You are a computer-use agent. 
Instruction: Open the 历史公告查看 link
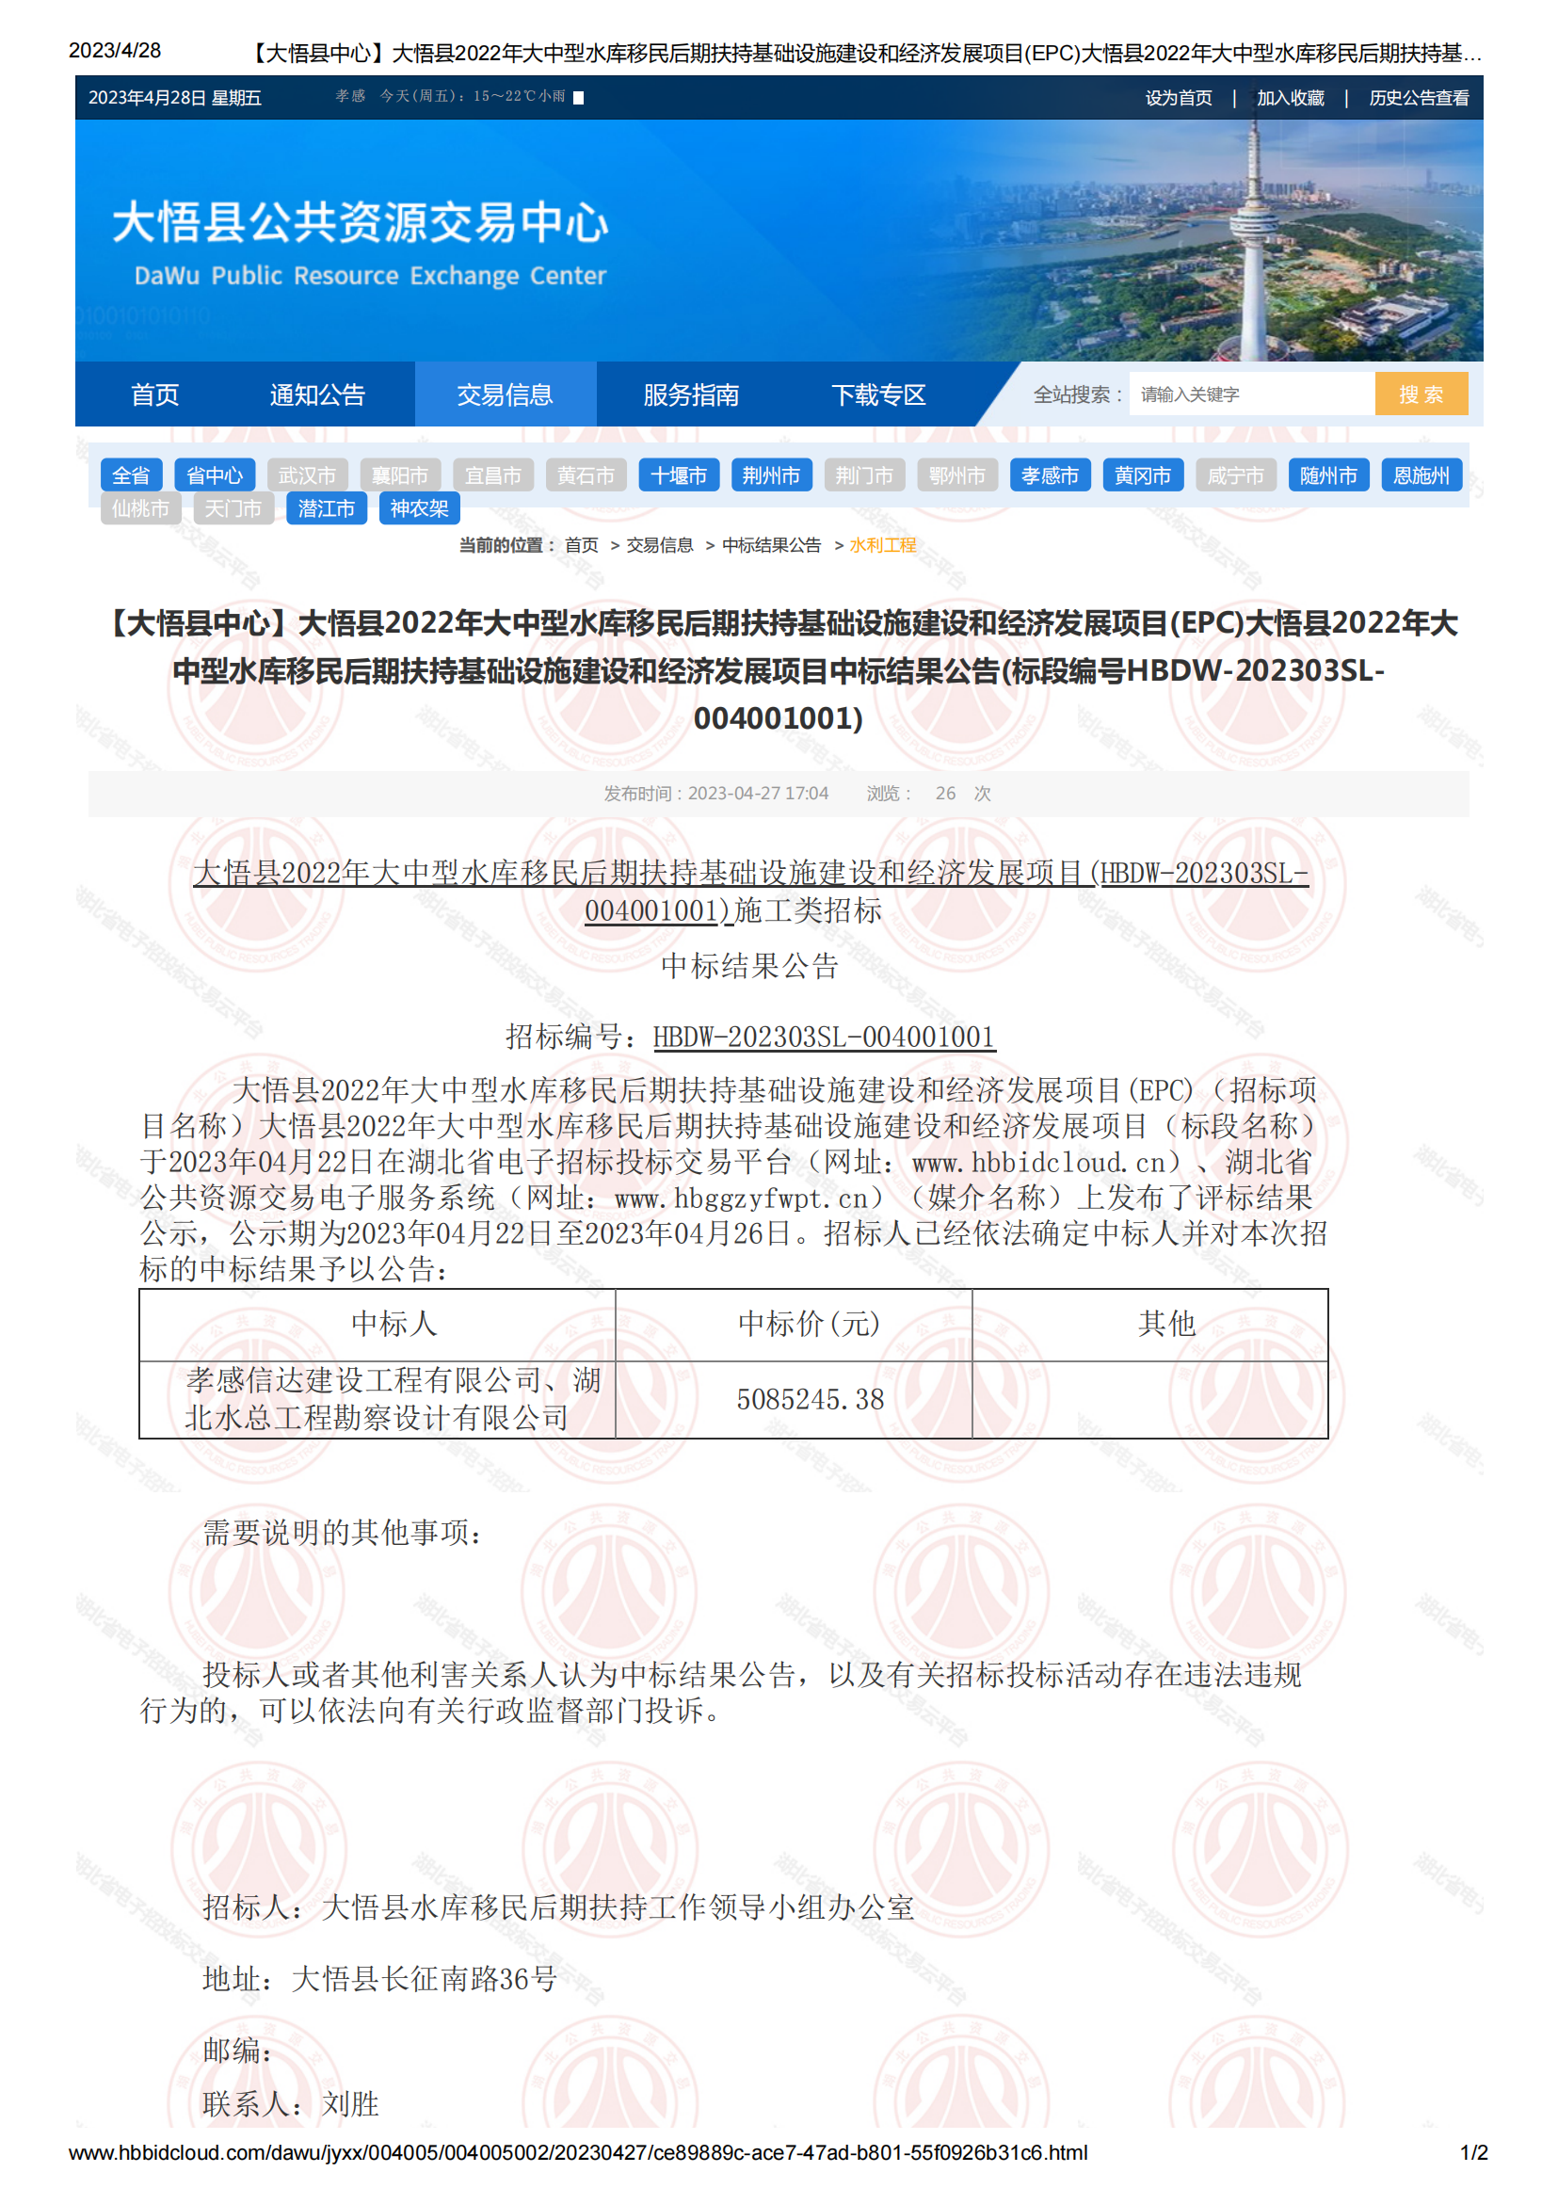(1418, 98)
